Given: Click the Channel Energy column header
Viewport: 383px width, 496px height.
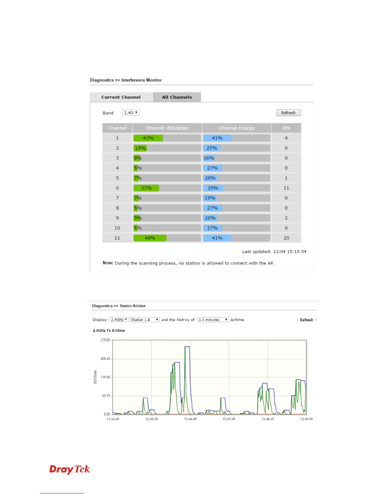Looking at the screenshot, I should [237, 128].
